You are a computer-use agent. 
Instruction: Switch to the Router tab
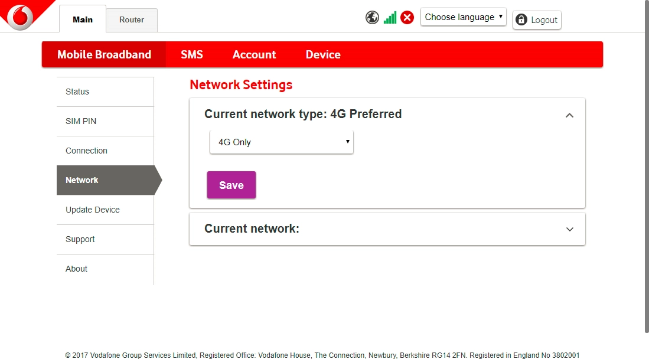click(x=132, y=20)
